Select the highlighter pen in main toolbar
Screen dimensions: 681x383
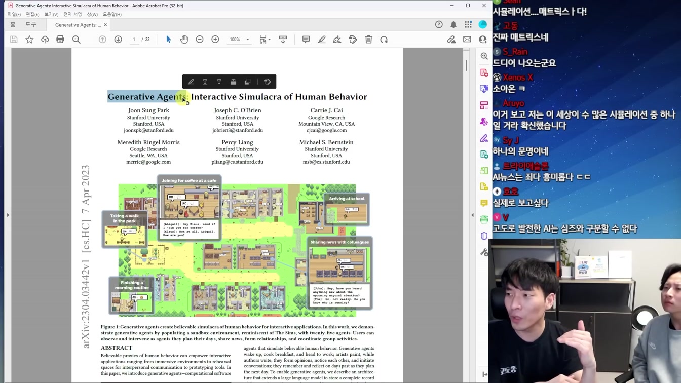pos(322,40)
